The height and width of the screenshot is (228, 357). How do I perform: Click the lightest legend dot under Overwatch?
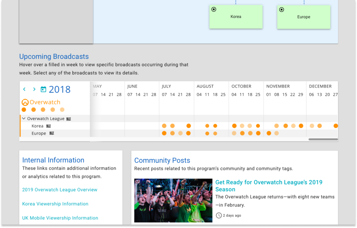pos(62,110)
